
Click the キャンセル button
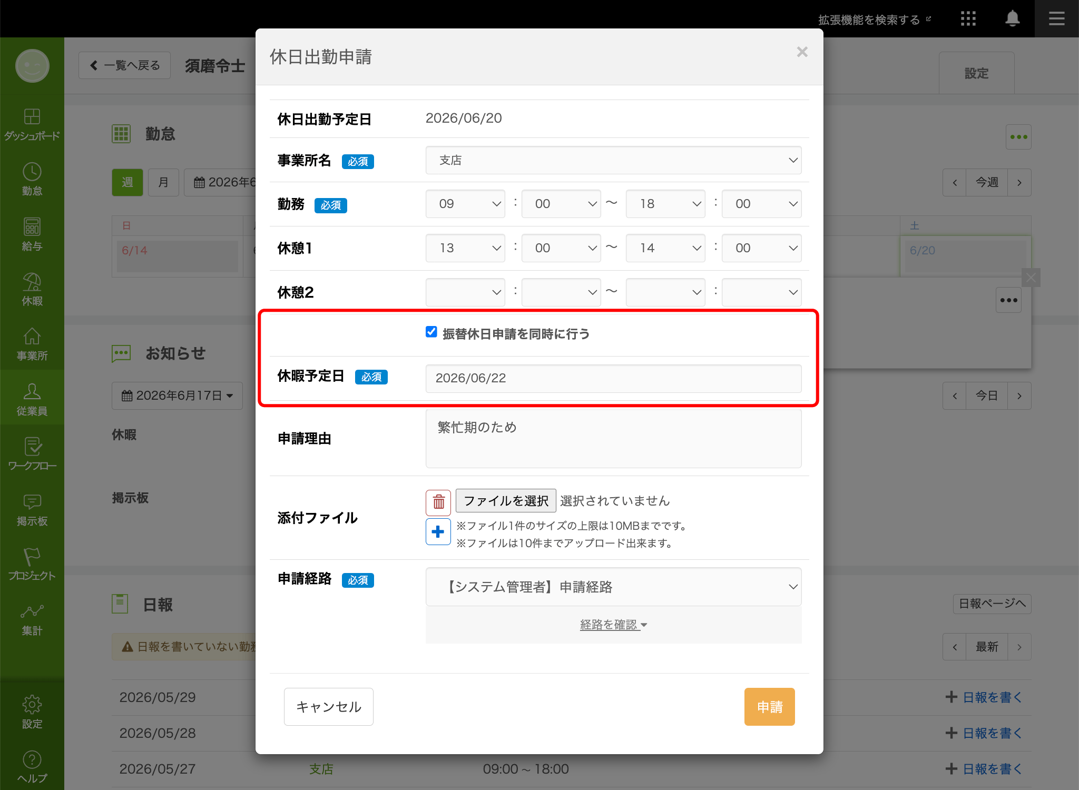point(328,707)
